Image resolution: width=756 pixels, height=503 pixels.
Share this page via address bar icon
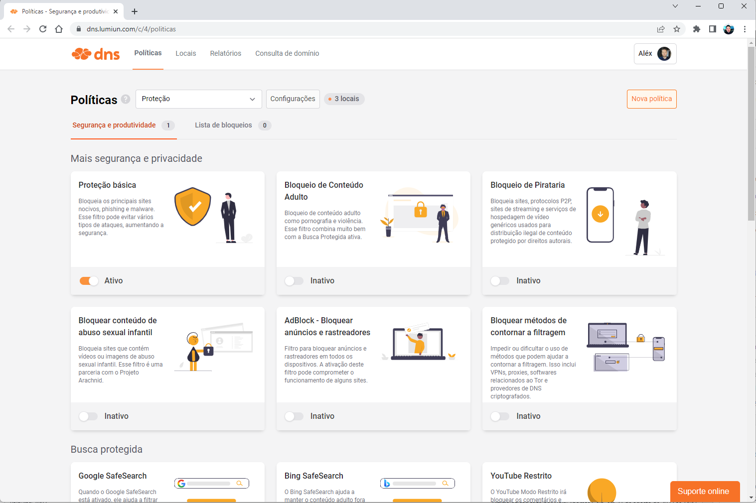[x=661, y=29]
